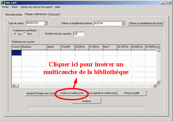This screenshot has height=122, width=173.
Task: Click Effacer un empilement de la liste
Action: click(x=145, y=23)
